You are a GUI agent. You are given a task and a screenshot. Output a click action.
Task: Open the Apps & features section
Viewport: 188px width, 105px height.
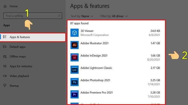pos(33,37)
